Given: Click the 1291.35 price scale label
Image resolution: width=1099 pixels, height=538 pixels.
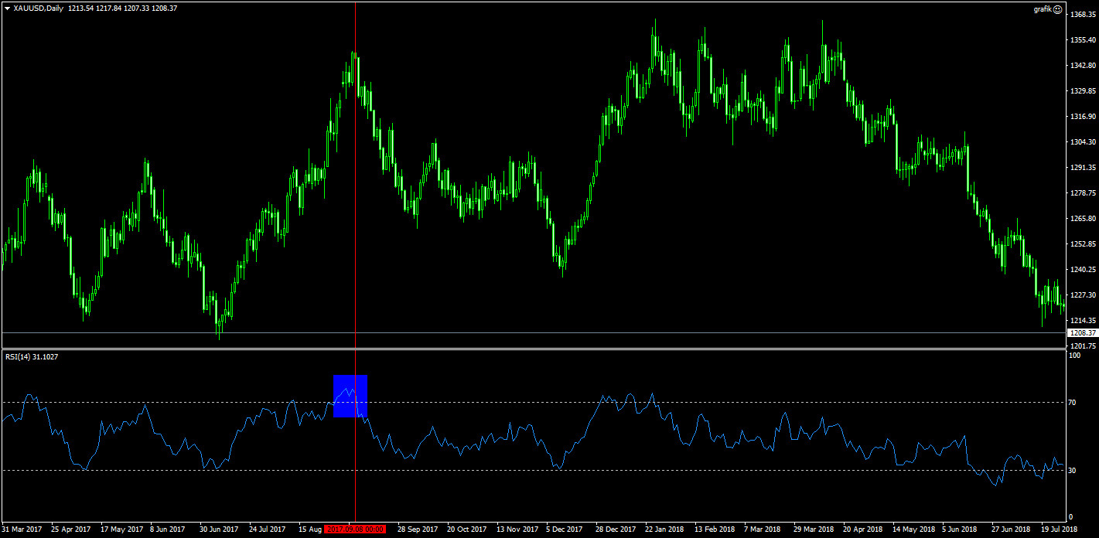Looking at the screenshot, I should tap(1083, 167).
